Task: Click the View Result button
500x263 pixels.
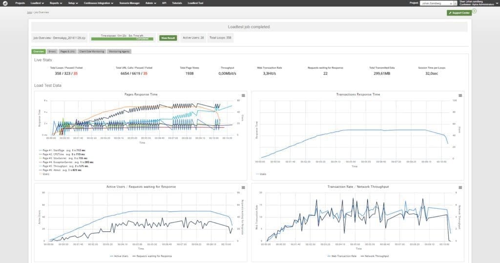Action: coord(168,38)
